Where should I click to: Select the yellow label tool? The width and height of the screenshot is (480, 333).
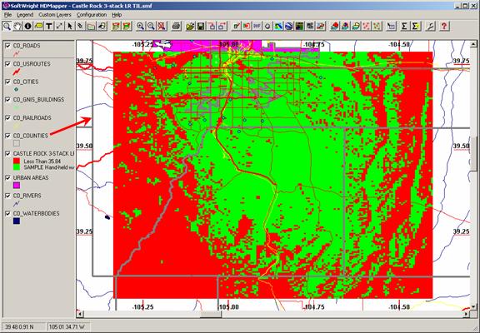point(38,27)
